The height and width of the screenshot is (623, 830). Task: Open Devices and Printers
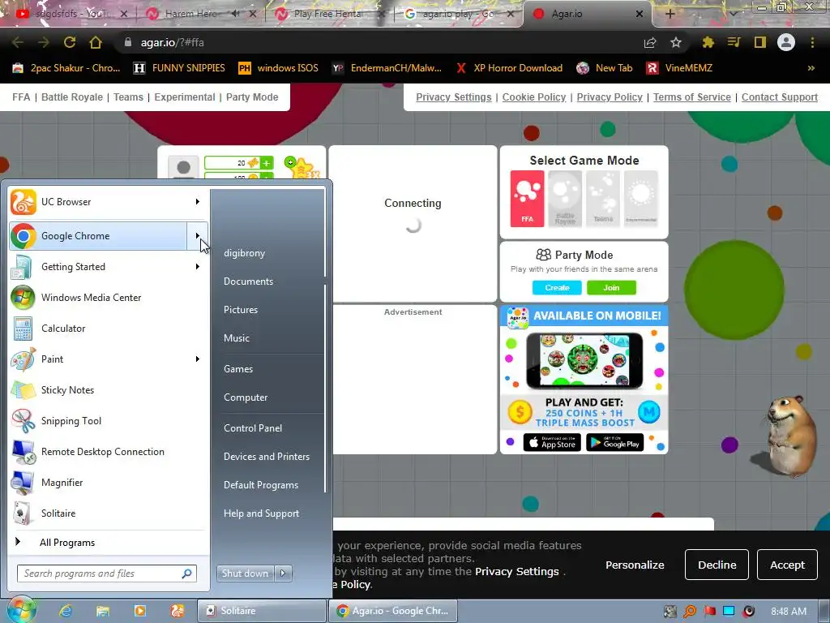(266, 457)
